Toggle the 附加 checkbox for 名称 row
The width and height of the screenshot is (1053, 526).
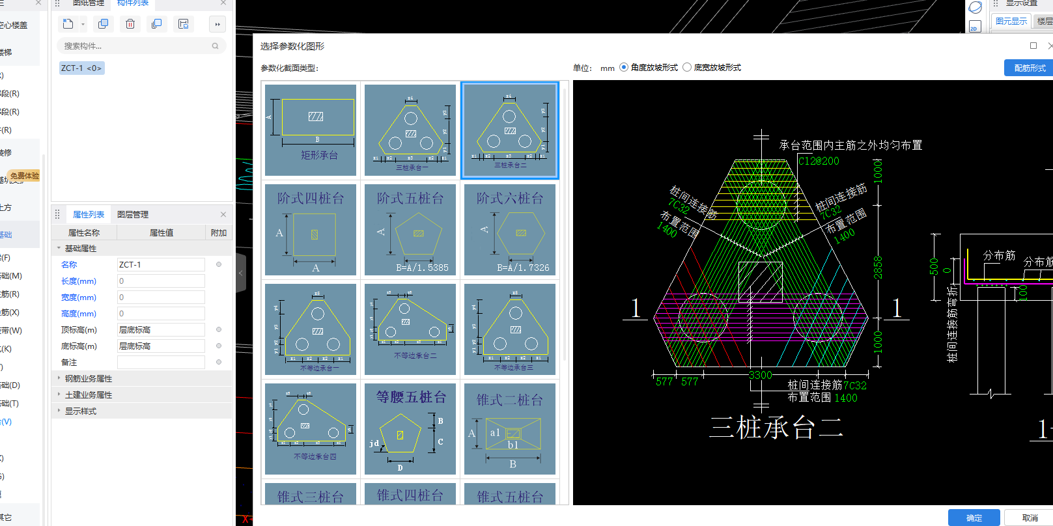219,264
